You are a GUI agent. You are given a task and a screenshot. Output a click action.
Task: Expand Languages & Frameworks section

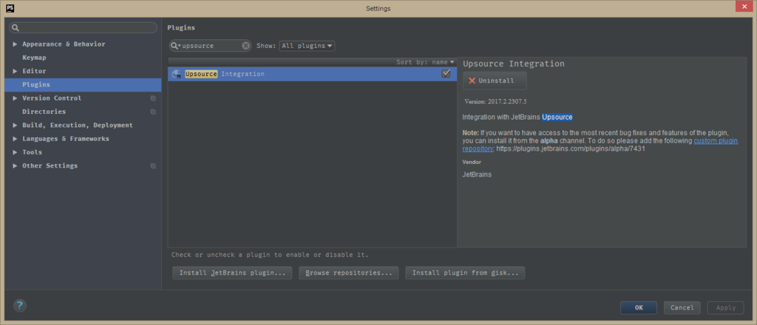coord(15,139)
